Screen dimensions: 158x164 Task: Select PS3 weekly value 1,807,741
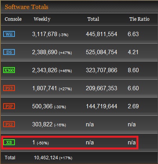pyautogui.click(x=45, y=88)
